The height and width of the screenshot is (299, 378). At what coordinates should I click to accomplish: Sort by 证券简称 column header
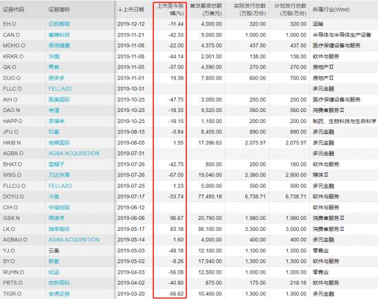point(59,10)
